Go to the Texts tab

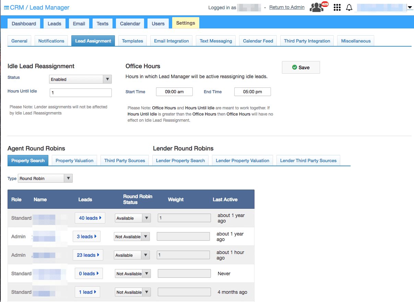point(102,23)
